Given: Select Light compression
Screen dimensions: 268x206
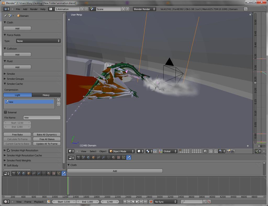Looking at the screenshot, I should (18, 95).
